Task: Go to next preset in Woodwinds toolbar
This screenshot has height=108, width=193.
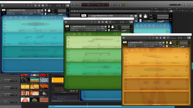Action: 32,6
